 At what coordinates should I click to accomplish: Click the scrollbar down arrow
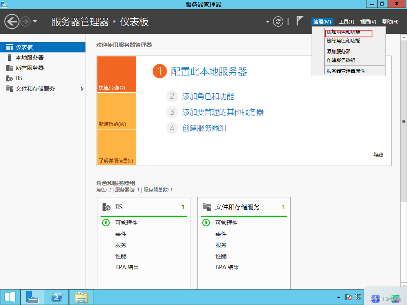404,286
